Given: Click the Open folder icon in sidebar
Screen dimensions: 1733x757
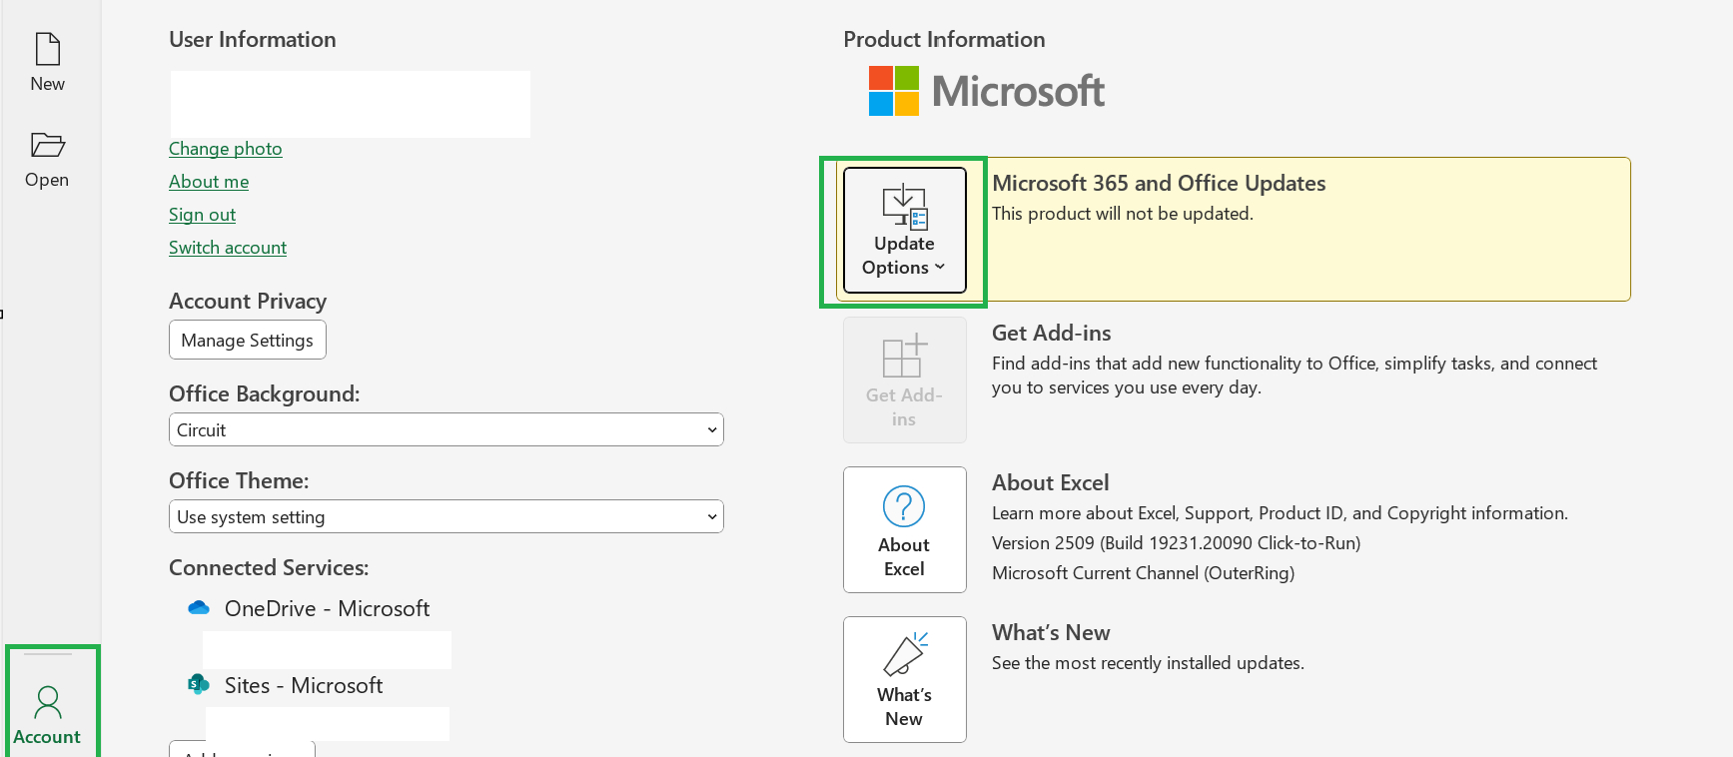Looking at the screenshot, I should (x=47, y=145).
